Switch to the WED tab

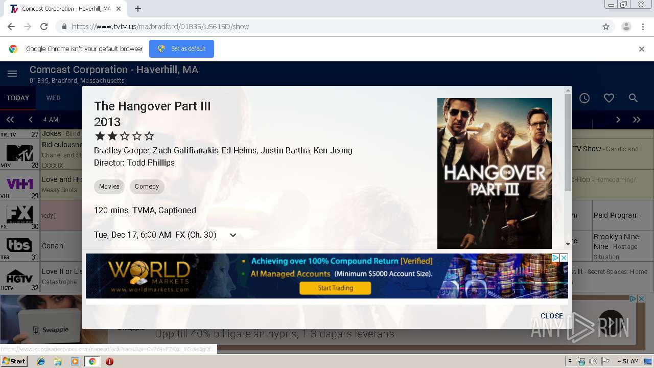54,98
